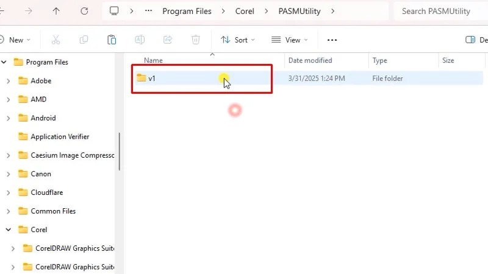Click the Delete trash icon
Screen dimensions: 488x274
tap(196, 40)
